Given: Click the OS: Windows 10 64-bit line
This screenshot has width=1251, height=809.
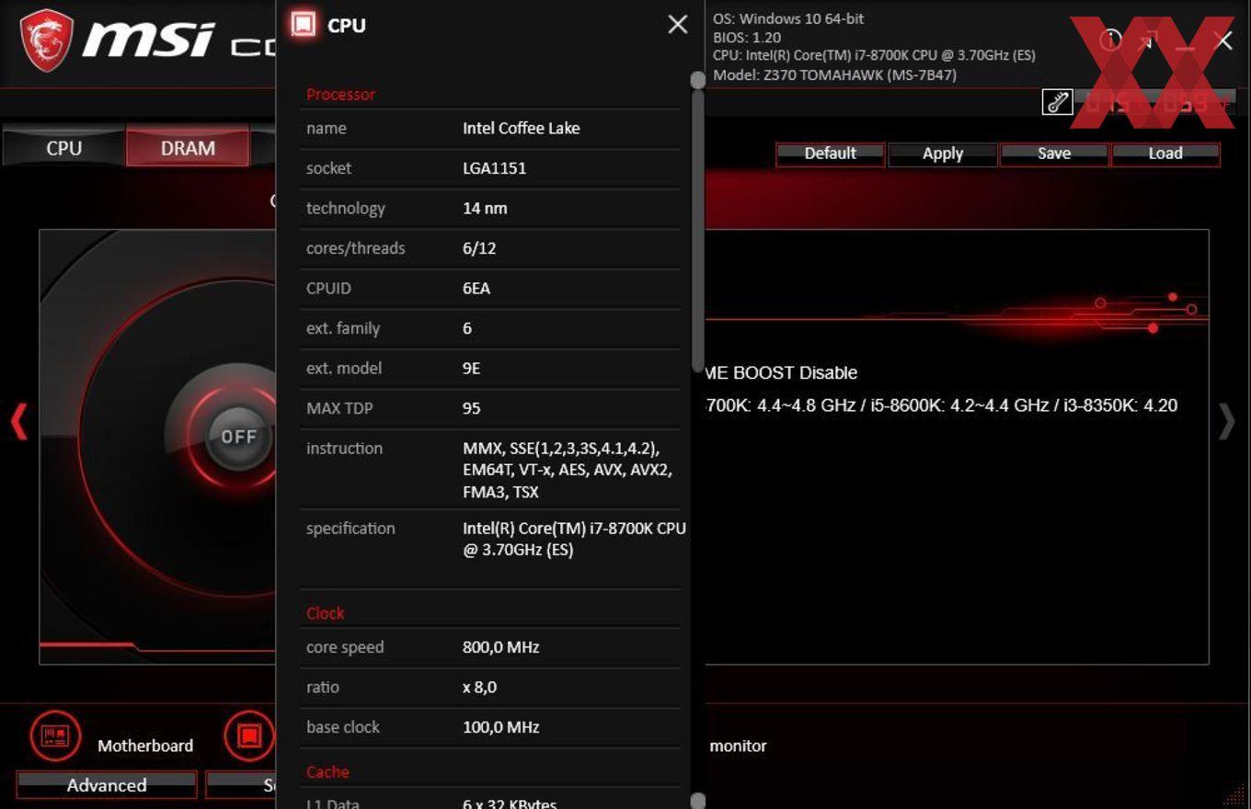Looking at the screenshot, I should pos(788,18).
